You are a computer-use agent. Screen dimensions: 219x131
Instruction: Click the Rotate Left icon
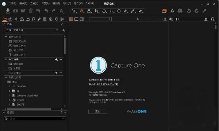pyautogui.click(x=189, y=11)
